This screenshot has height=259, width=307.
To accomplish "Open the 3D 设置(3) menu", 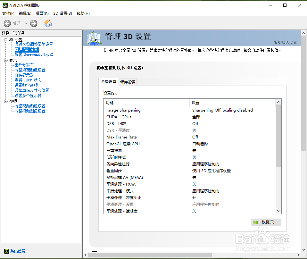I will point(63,13).
